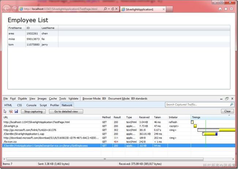The width and height of the screenshot is (238, 169).
Task: Open the address bar dropdown arrow
Action: click(x=109, y=9)
